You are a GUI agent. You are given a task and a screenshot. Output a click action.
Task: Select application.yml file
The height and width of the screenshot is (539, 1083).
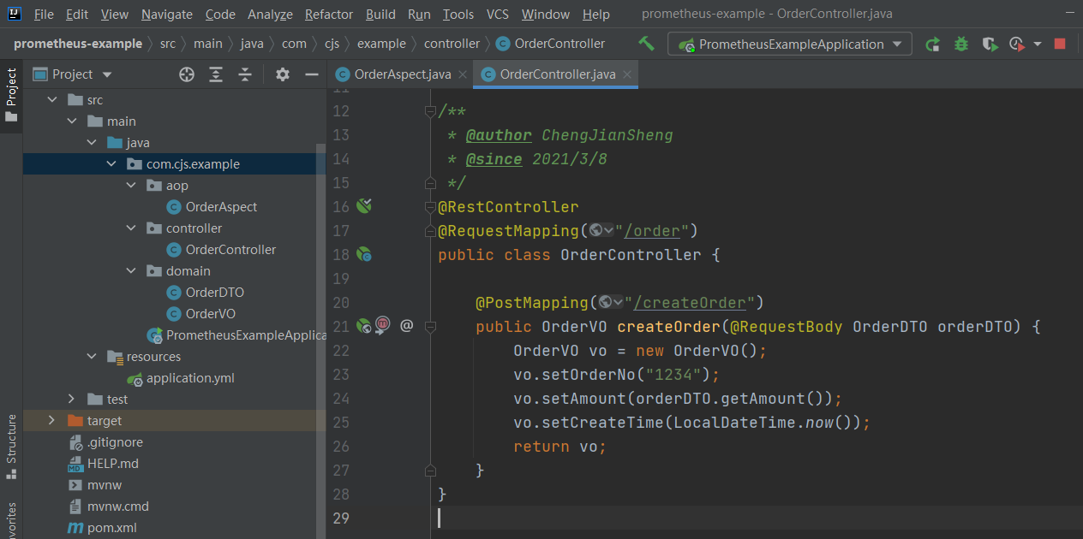(190, 378)
